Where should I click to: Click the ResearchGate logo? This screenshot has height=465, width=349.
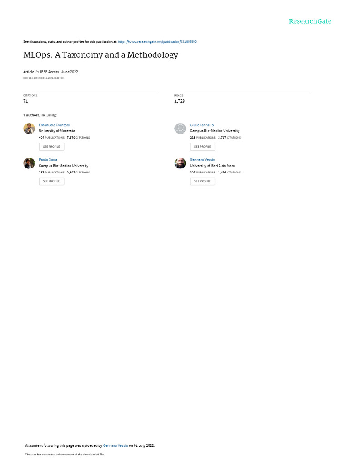tap(310, 21)
